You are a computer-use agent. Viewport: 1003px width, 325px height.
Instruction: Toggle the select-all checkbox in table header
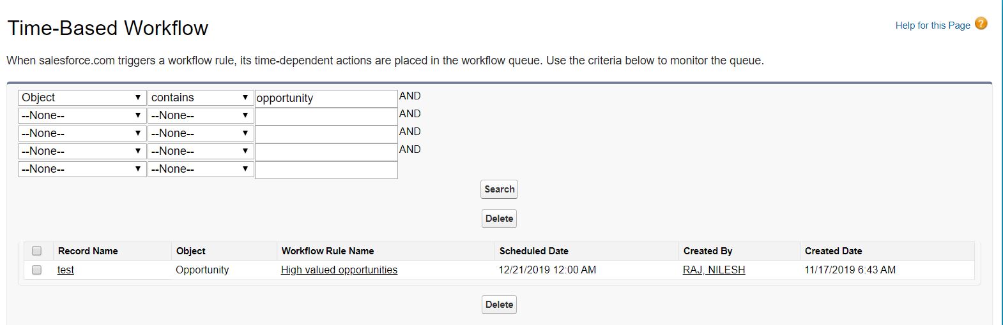(37, 251)
